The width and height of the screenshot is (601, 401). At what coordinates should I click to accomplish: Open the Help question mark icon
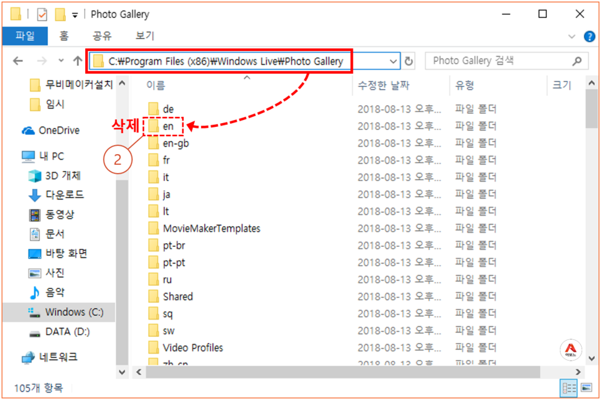(x=589, y=37)
